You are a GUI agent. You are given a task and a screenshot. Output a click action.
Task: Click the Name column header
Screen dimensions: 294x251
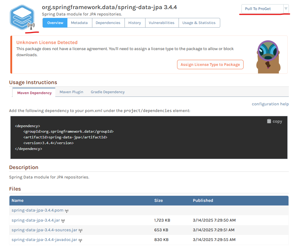[x=18, y=200]
